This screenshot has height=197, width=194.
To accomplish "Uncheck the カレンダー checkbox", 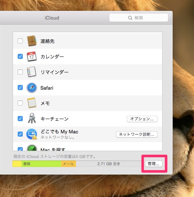I will click(x=20, y=56).
